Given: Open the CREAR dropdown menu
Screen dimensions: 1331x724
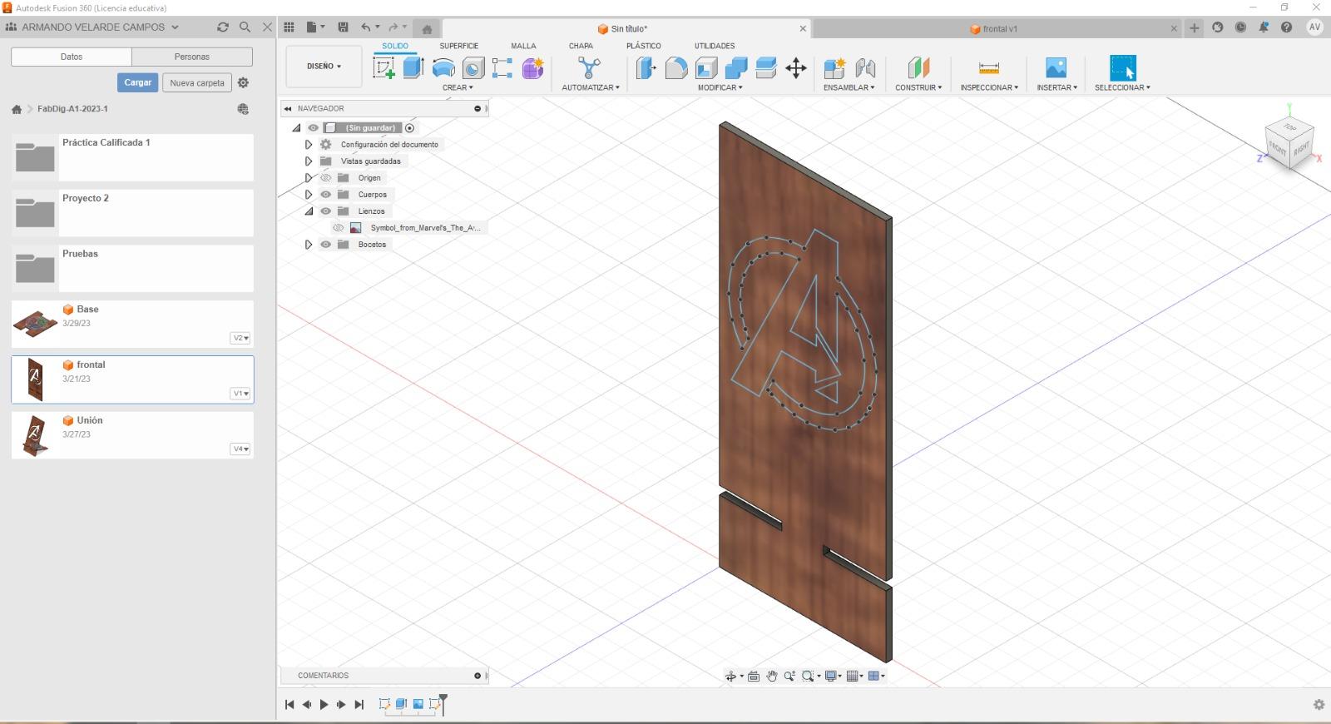Looking at the screenshot, I should 458,87.
